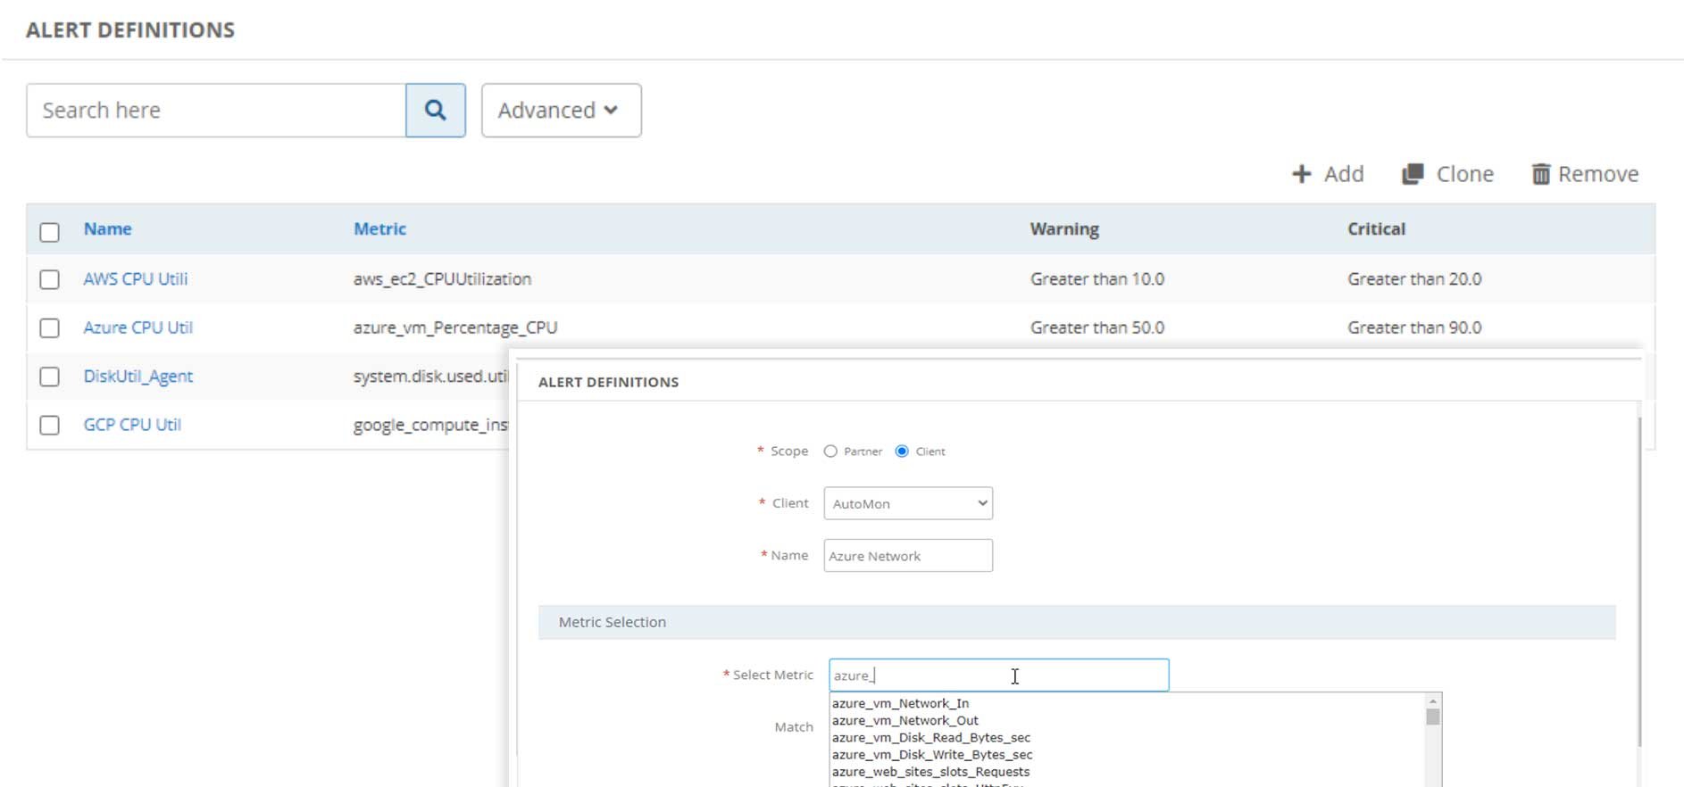This screenshot has width=1684, height=787.
Task: Choose azure_vm_Network_In from the metric list
Action: coord(900,703)
